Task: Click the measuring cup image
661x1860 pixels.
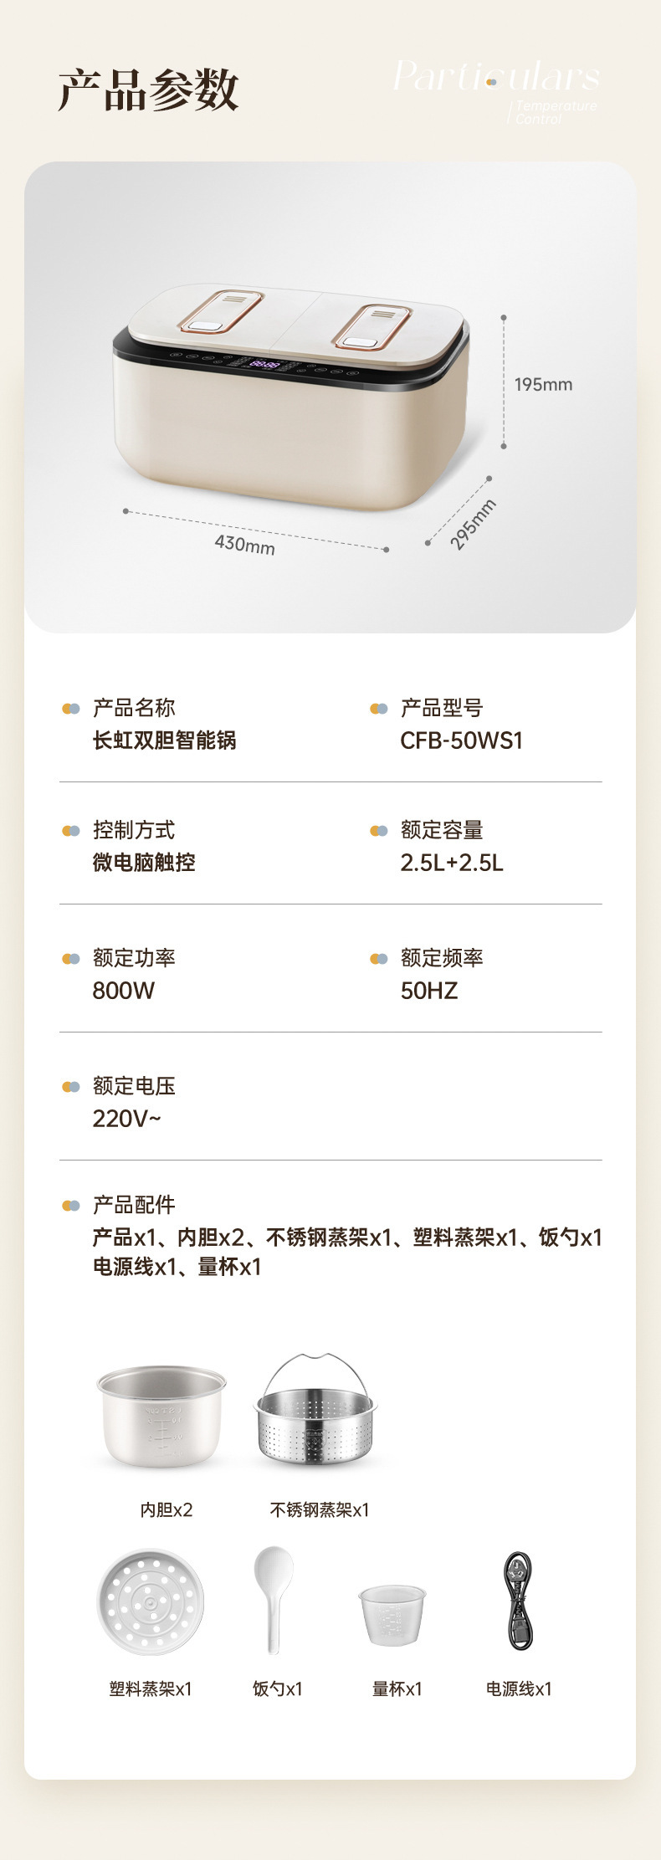Action: pos(392,1612)
